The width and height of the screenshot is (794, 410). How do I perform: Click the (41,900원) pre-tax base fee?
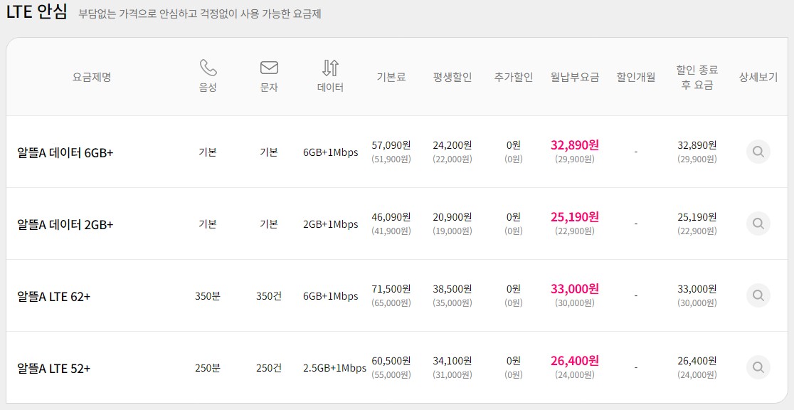[x=391, y=231]
